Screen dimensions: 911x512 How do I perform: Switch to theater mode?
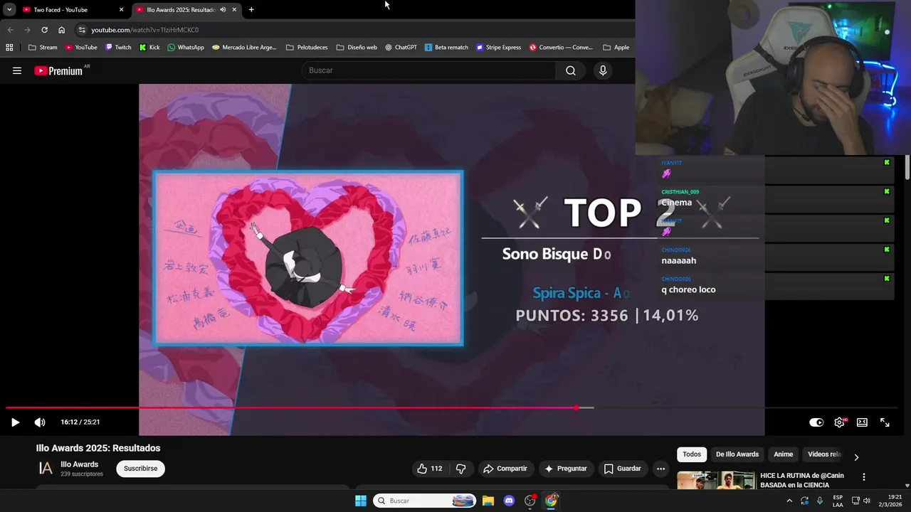(x=862, y=422)
